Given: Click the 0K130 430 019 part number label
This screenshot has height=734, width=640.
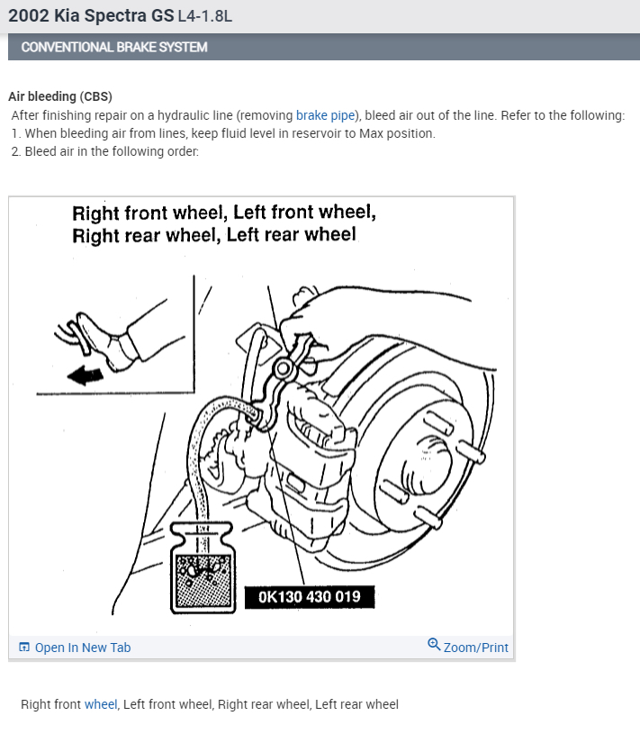Looking at the screenshot, I should click(x=310, y=597).
